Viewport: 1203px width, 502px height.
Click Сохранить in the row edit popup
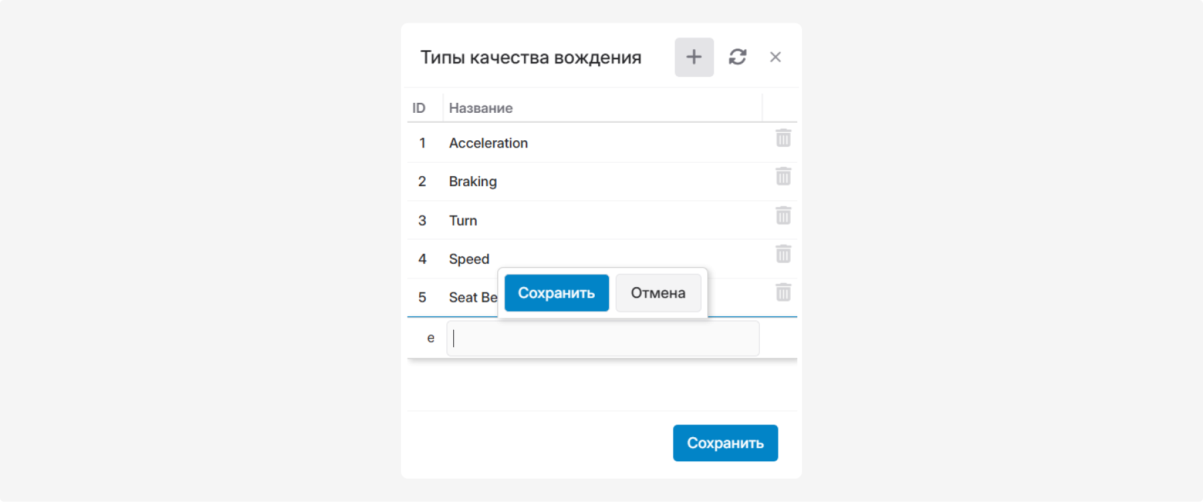pos(557,293)
